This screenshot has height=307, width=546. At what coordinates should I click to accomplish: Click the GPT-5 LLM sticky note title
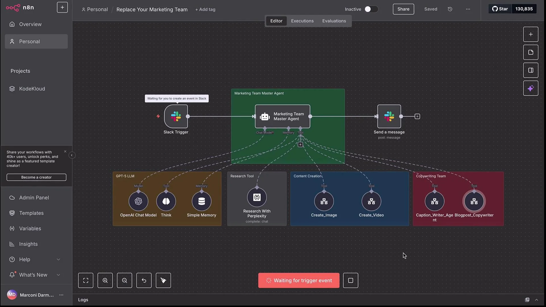pyautogui.click(x=125, y=176)
